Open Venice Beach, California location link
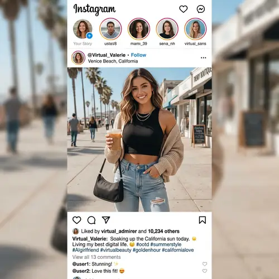Screen dimensions: 279x279 113,61
